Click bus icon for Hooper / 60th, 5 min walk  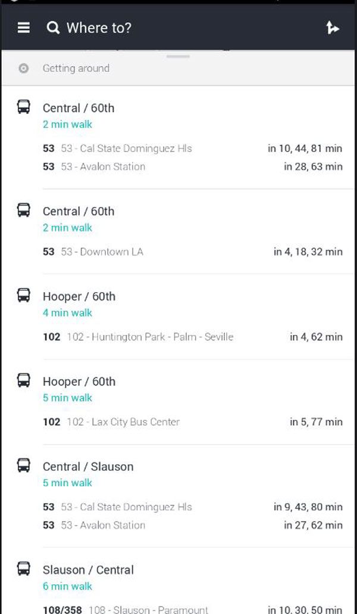(x=24, y=380)
